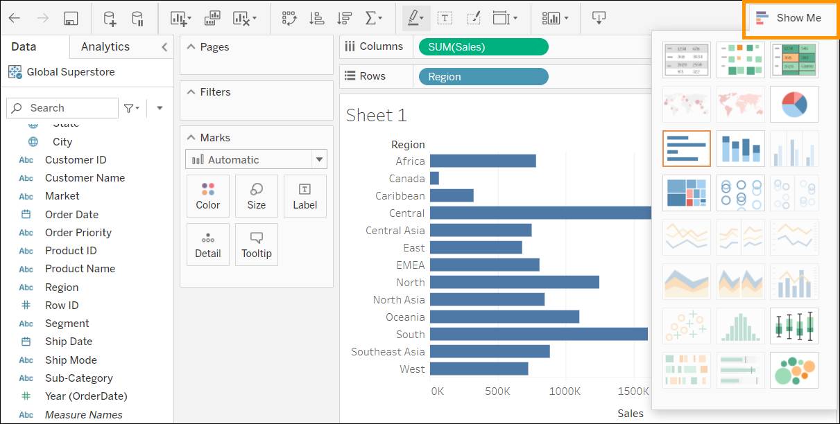The height and width of the screenshot is (424, 840).
Task: Collapse the Pages shelf
Action: point(191,46)
